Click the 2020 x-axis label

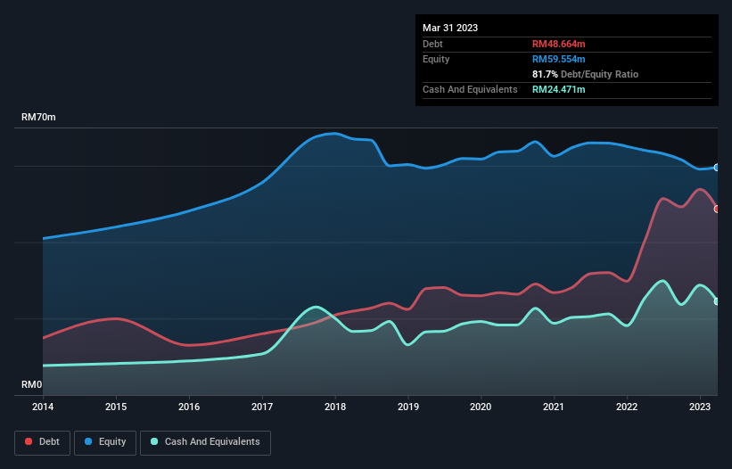coord(481,407)
